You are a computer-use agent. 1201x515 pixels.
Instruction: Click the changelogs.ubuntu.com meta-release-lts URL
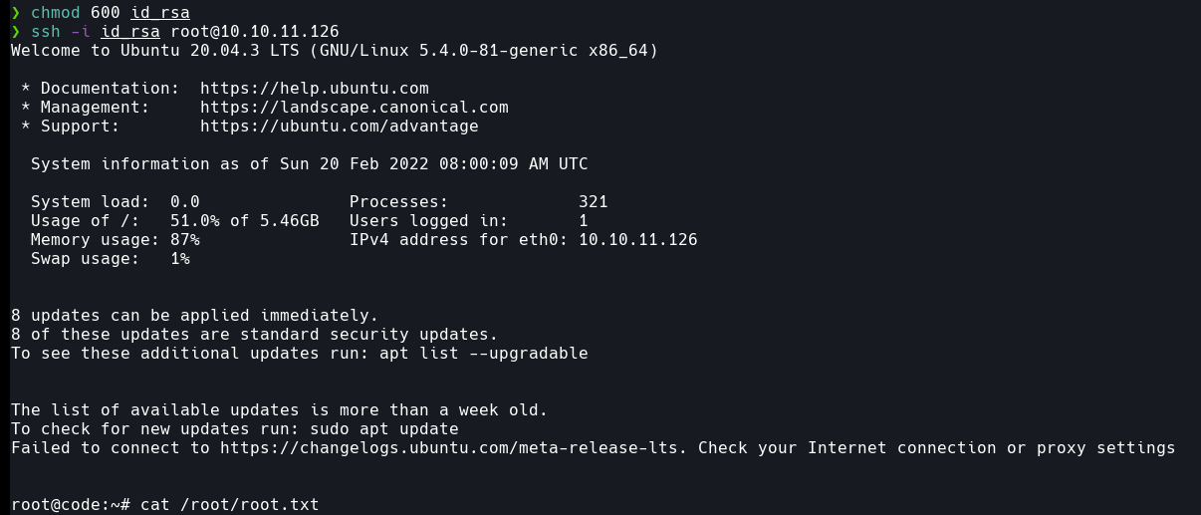(x=453, y=448)
